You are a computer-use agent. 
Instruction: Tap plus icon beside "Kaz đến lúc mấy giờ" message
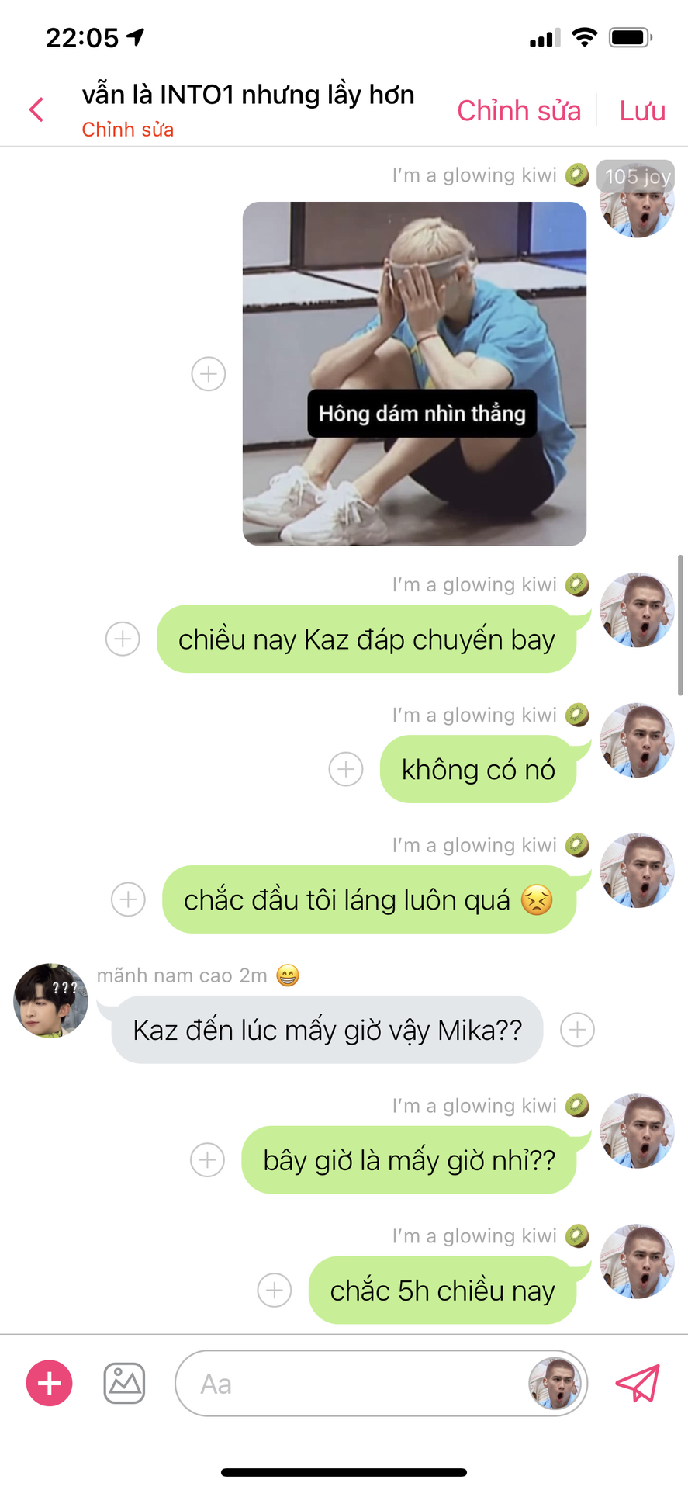(x=578, y=1030)
